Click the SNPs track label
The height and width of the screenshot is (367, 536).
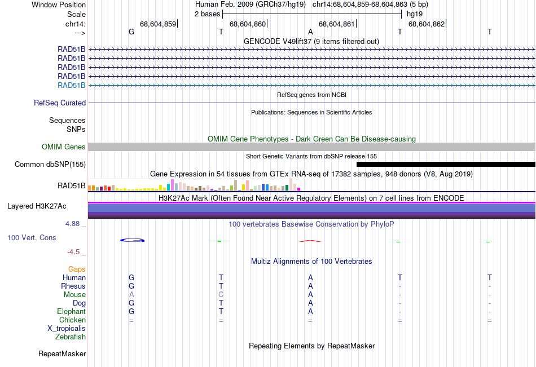76,129
